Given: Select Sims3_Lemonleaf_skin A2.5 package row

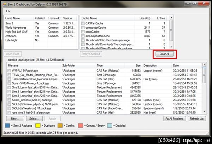Looking at the screenshot, I should [104, 96].
